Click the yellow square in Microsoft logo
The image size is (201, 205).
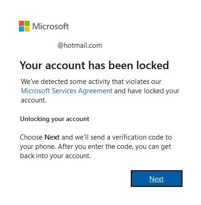pos(27,29)
